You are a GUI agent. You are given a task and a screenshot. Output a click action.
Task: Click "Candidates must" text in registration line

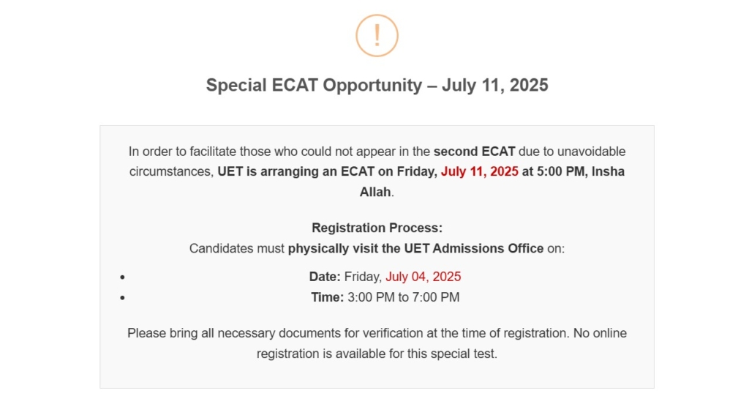click(236, 249)
